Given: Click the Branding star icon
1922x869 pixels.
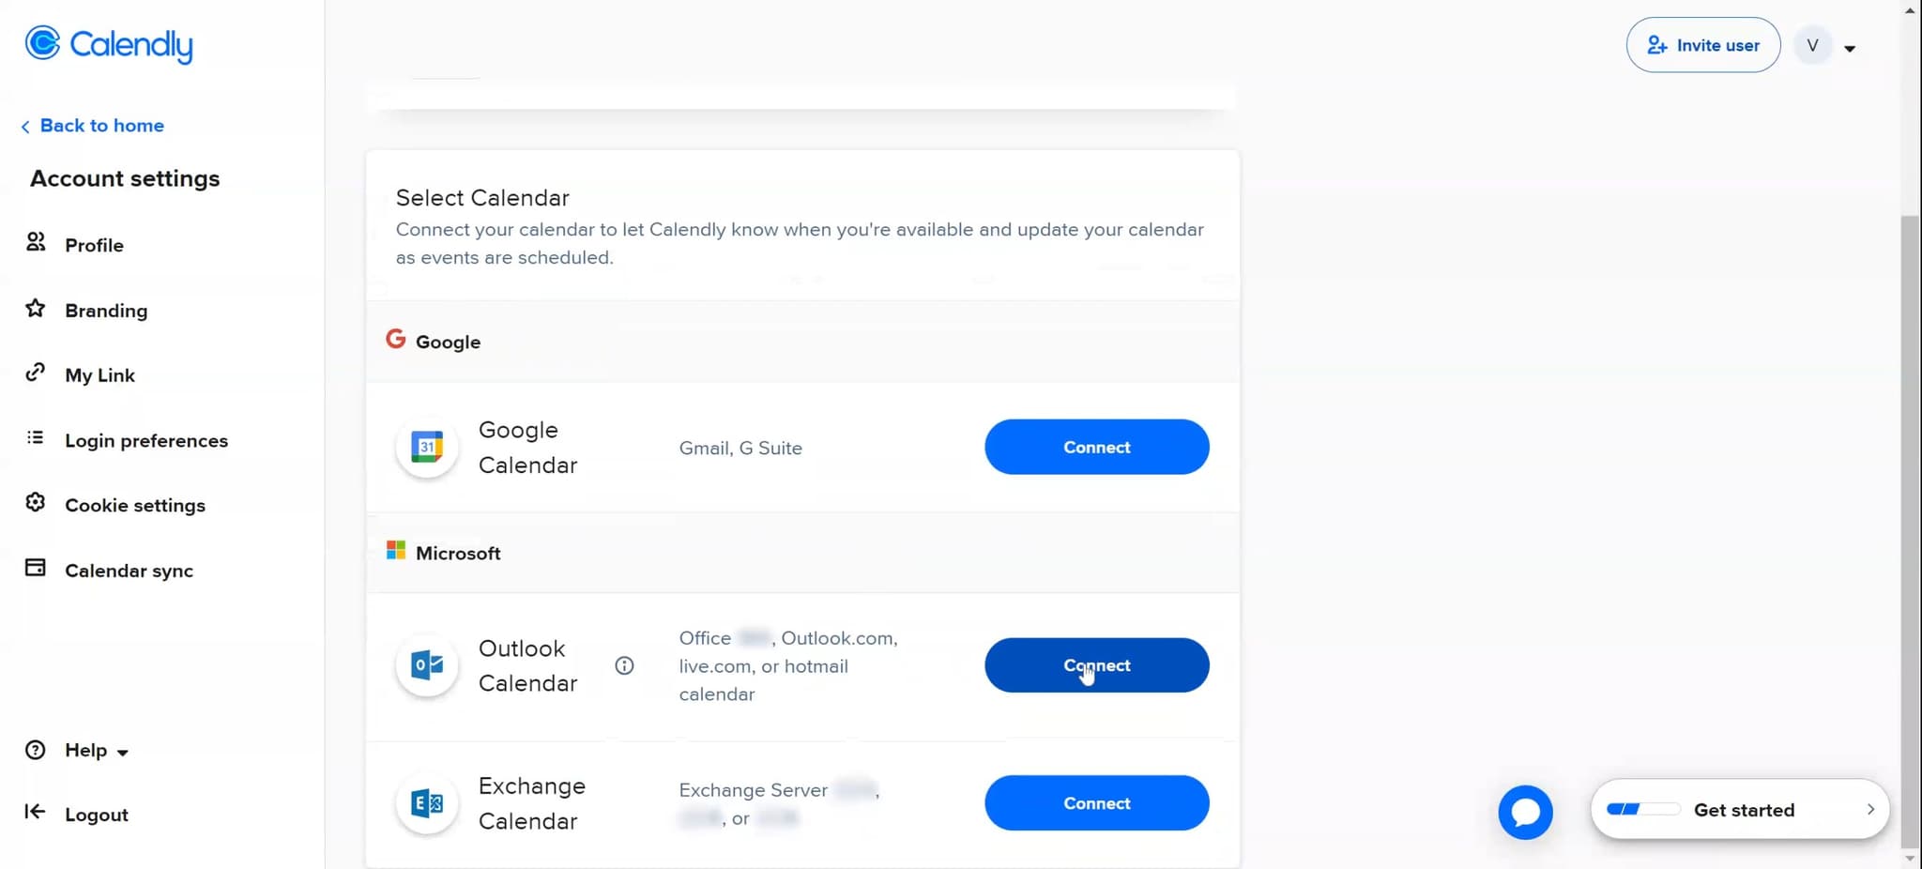Looking at the screenshot, I should click(35, 308).
